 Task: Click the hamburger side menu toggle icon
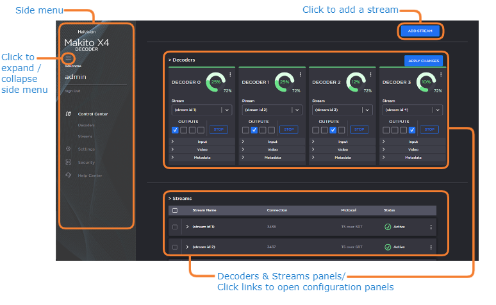click(x=68, y=58)
